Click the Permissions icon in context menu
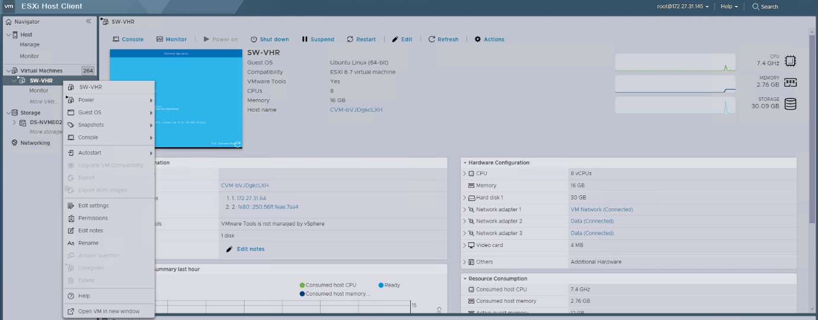 71,218
